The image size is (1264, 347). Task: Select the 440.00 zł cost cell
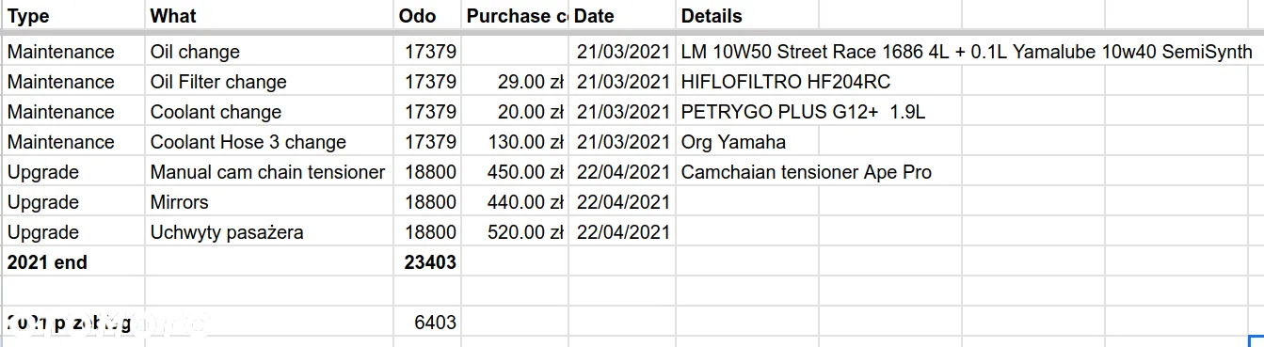click(515, 201)
